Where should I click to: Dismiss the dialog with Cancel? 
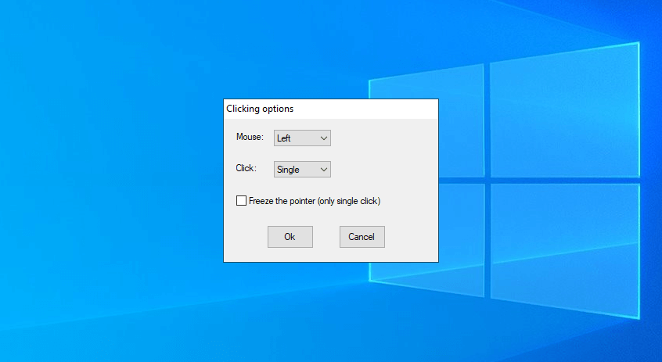coord(362,237)
